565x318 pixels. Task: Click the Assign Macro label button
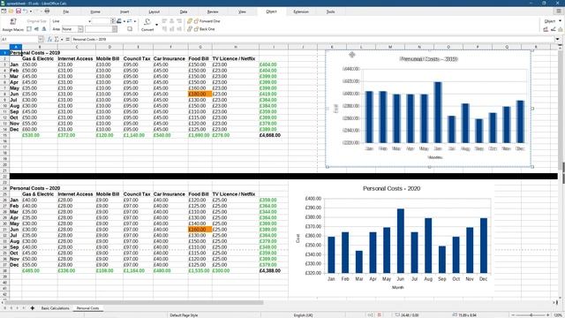coord(13,29)
